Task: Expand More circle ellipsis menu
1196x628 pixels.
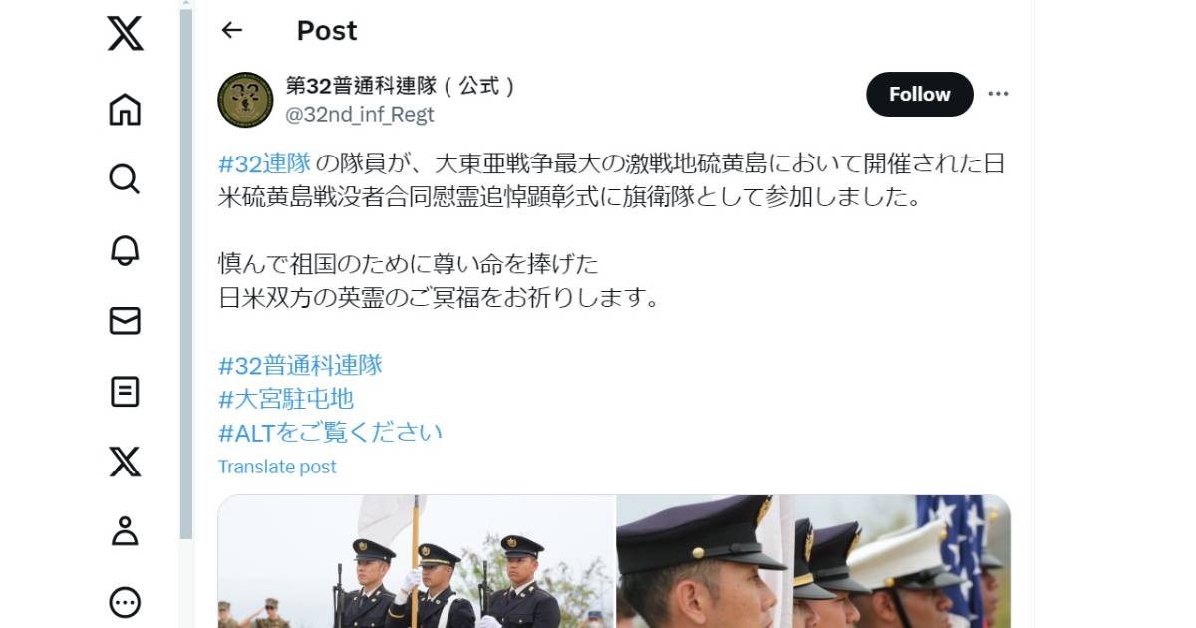Action: 125,602
